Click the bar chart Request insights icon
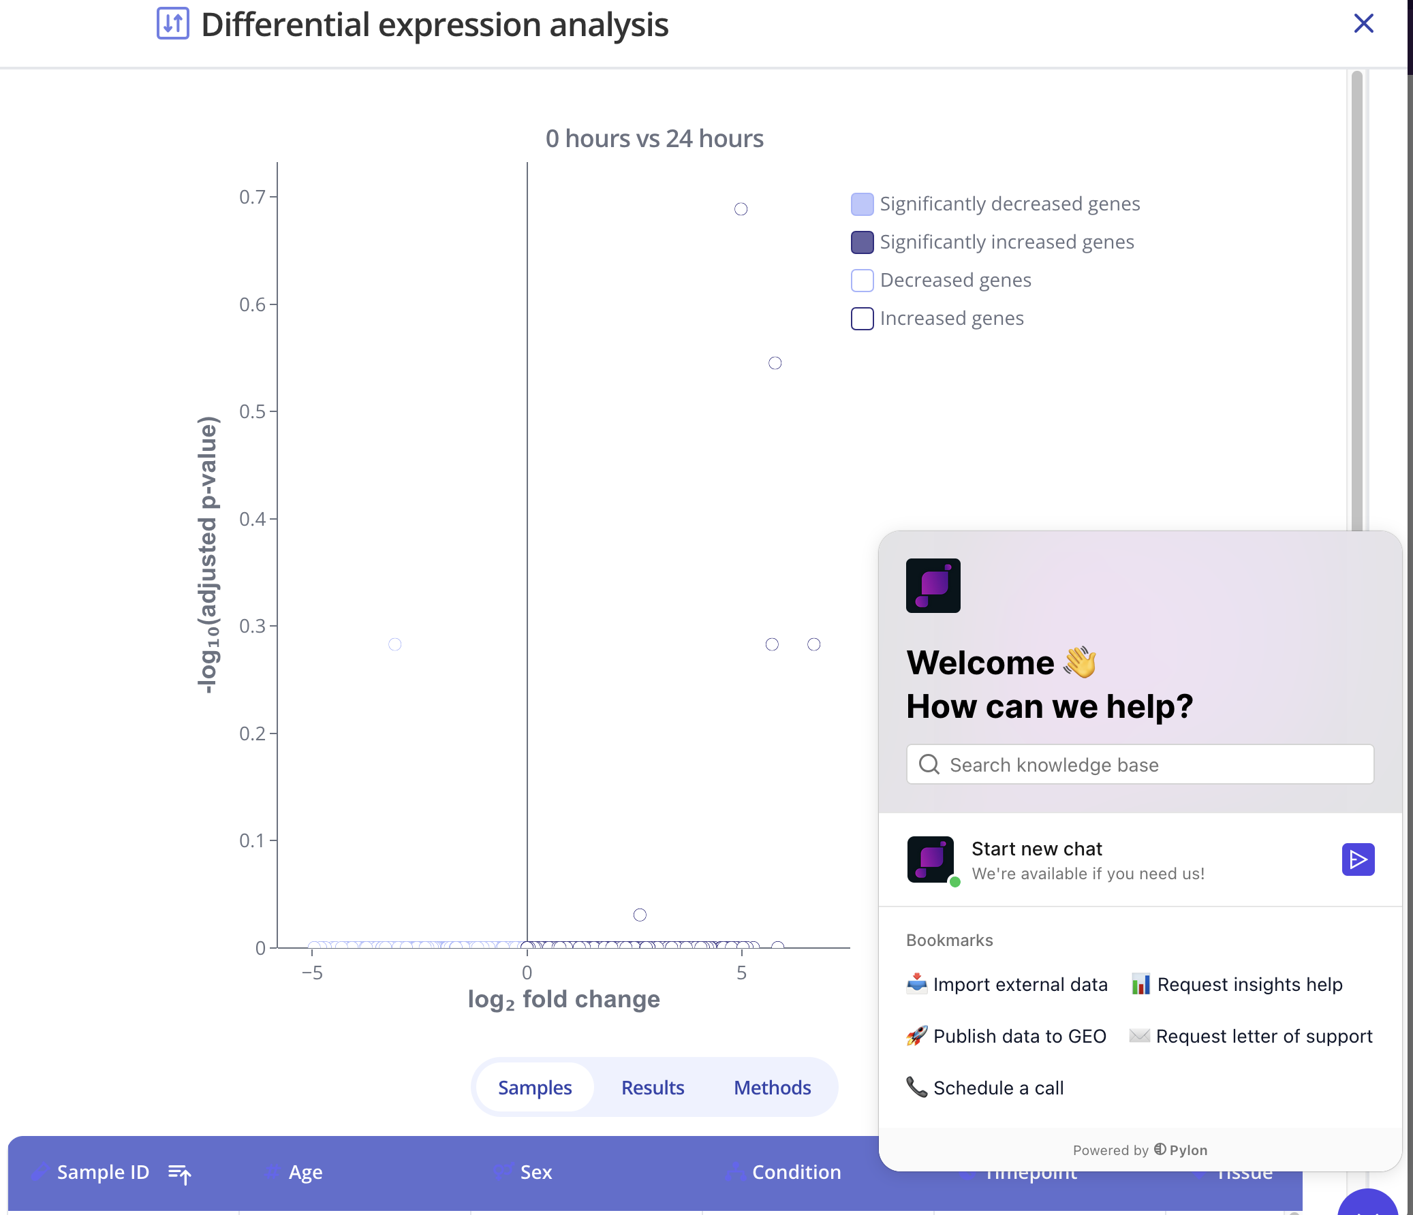1413x1215 pixels. pos(1140,984)
